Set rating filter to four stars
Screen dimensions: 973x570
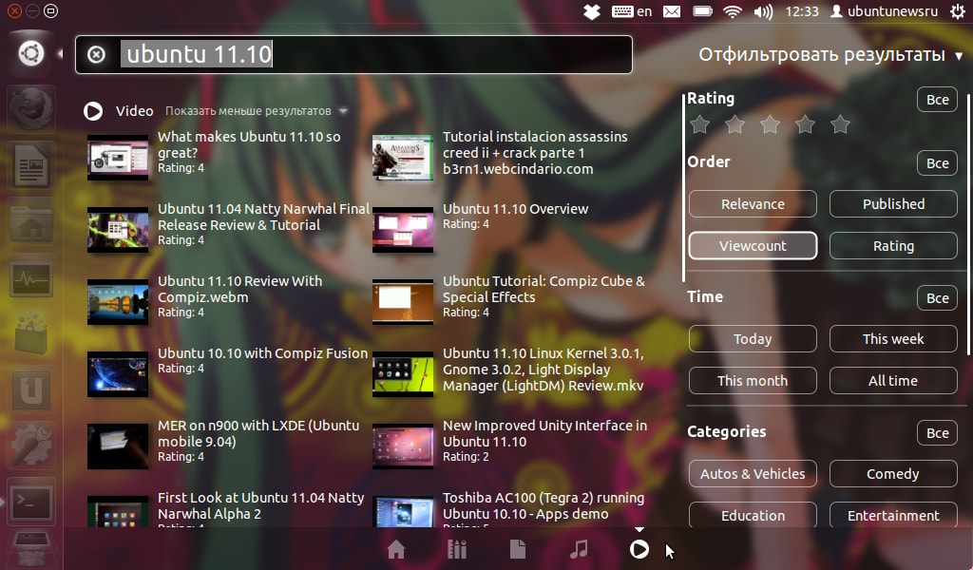806,124
